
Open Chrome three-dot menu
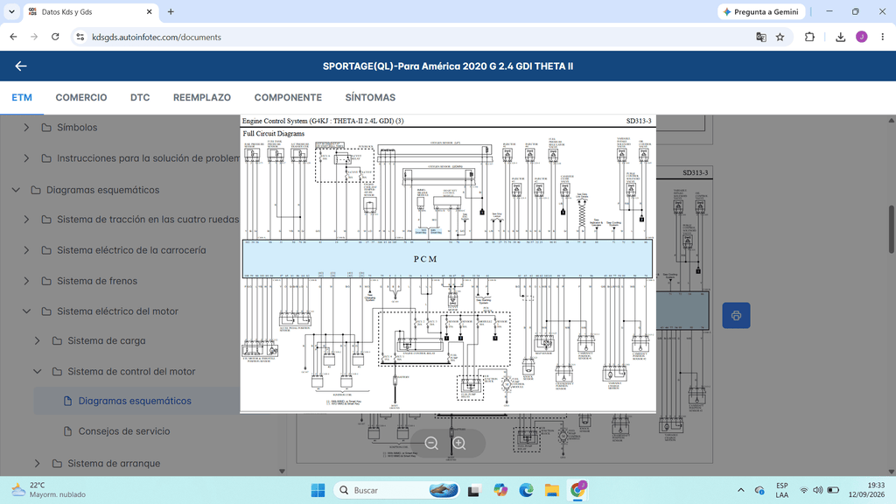point(883,37)
